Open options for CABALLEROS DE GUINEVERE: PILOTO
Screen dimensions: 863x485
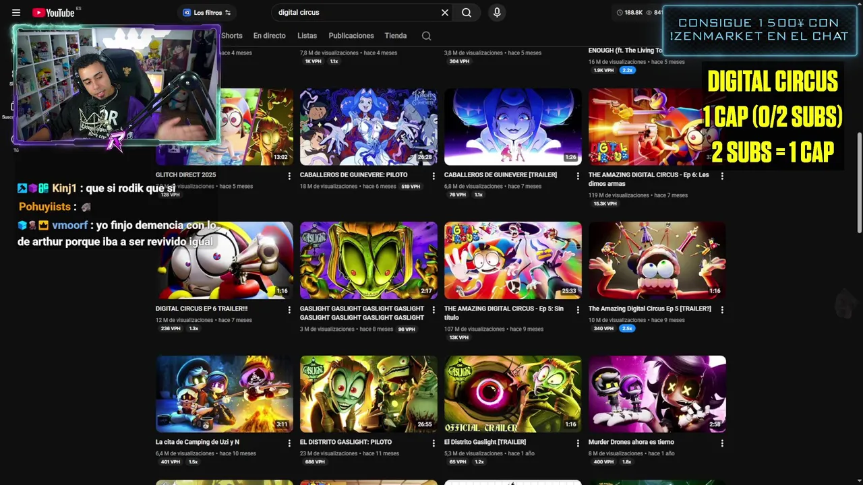434,176
